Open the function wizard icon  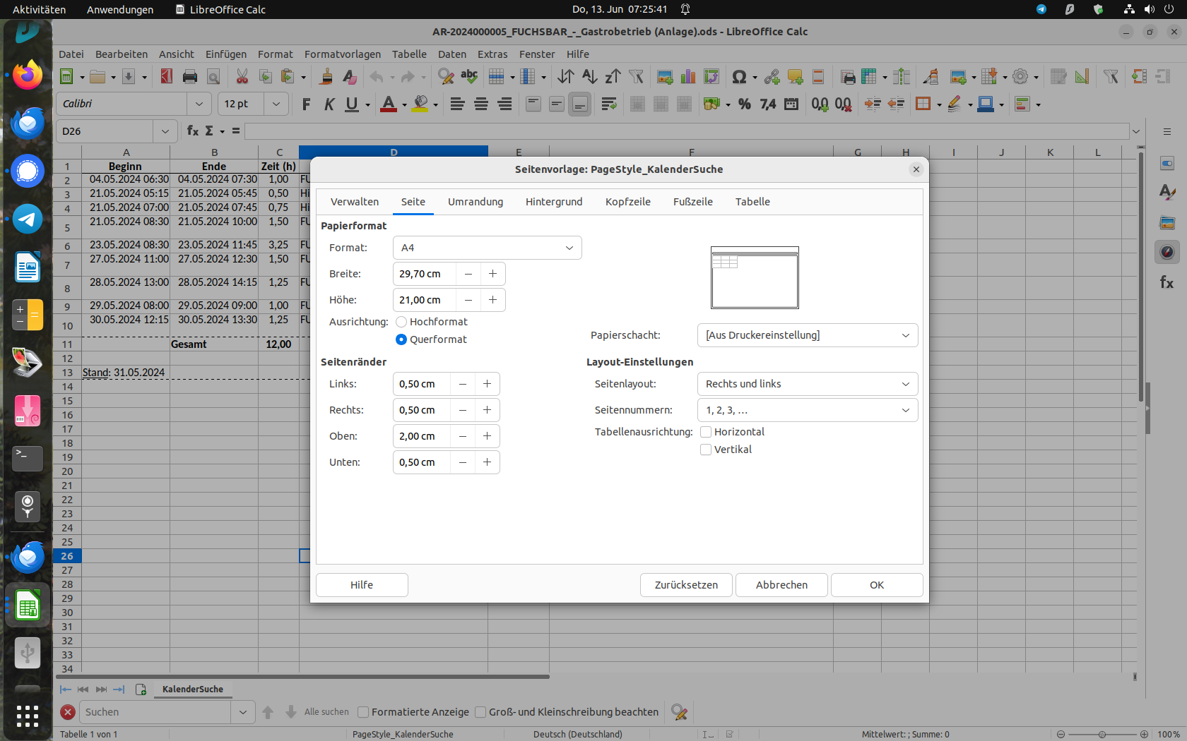[x=192, y=131]
